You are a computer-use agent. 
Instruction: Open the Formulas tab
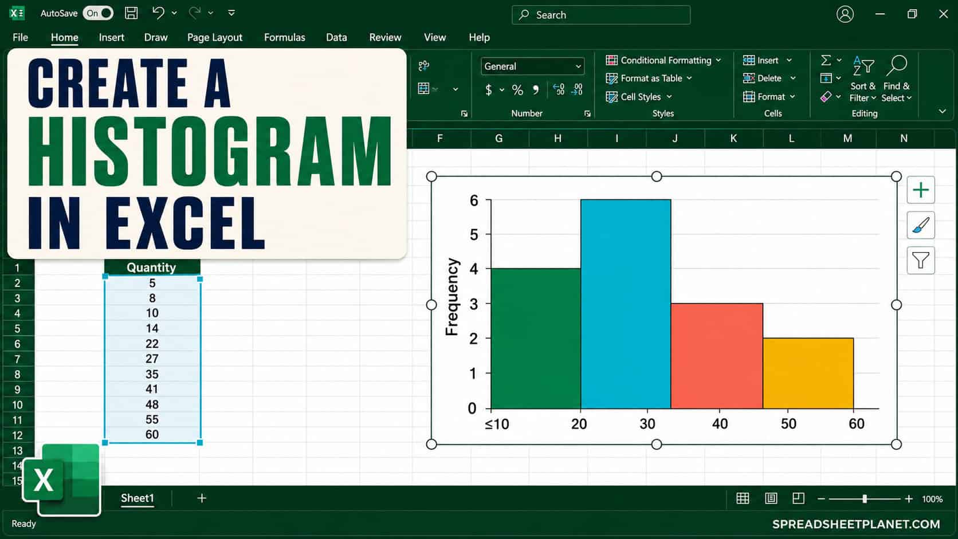(285, 37)
